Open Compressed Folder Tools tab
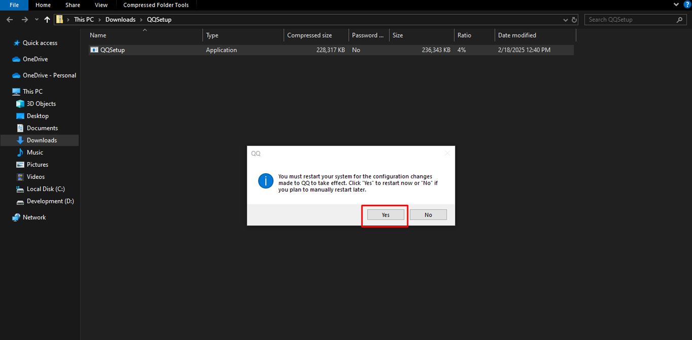 156,5
